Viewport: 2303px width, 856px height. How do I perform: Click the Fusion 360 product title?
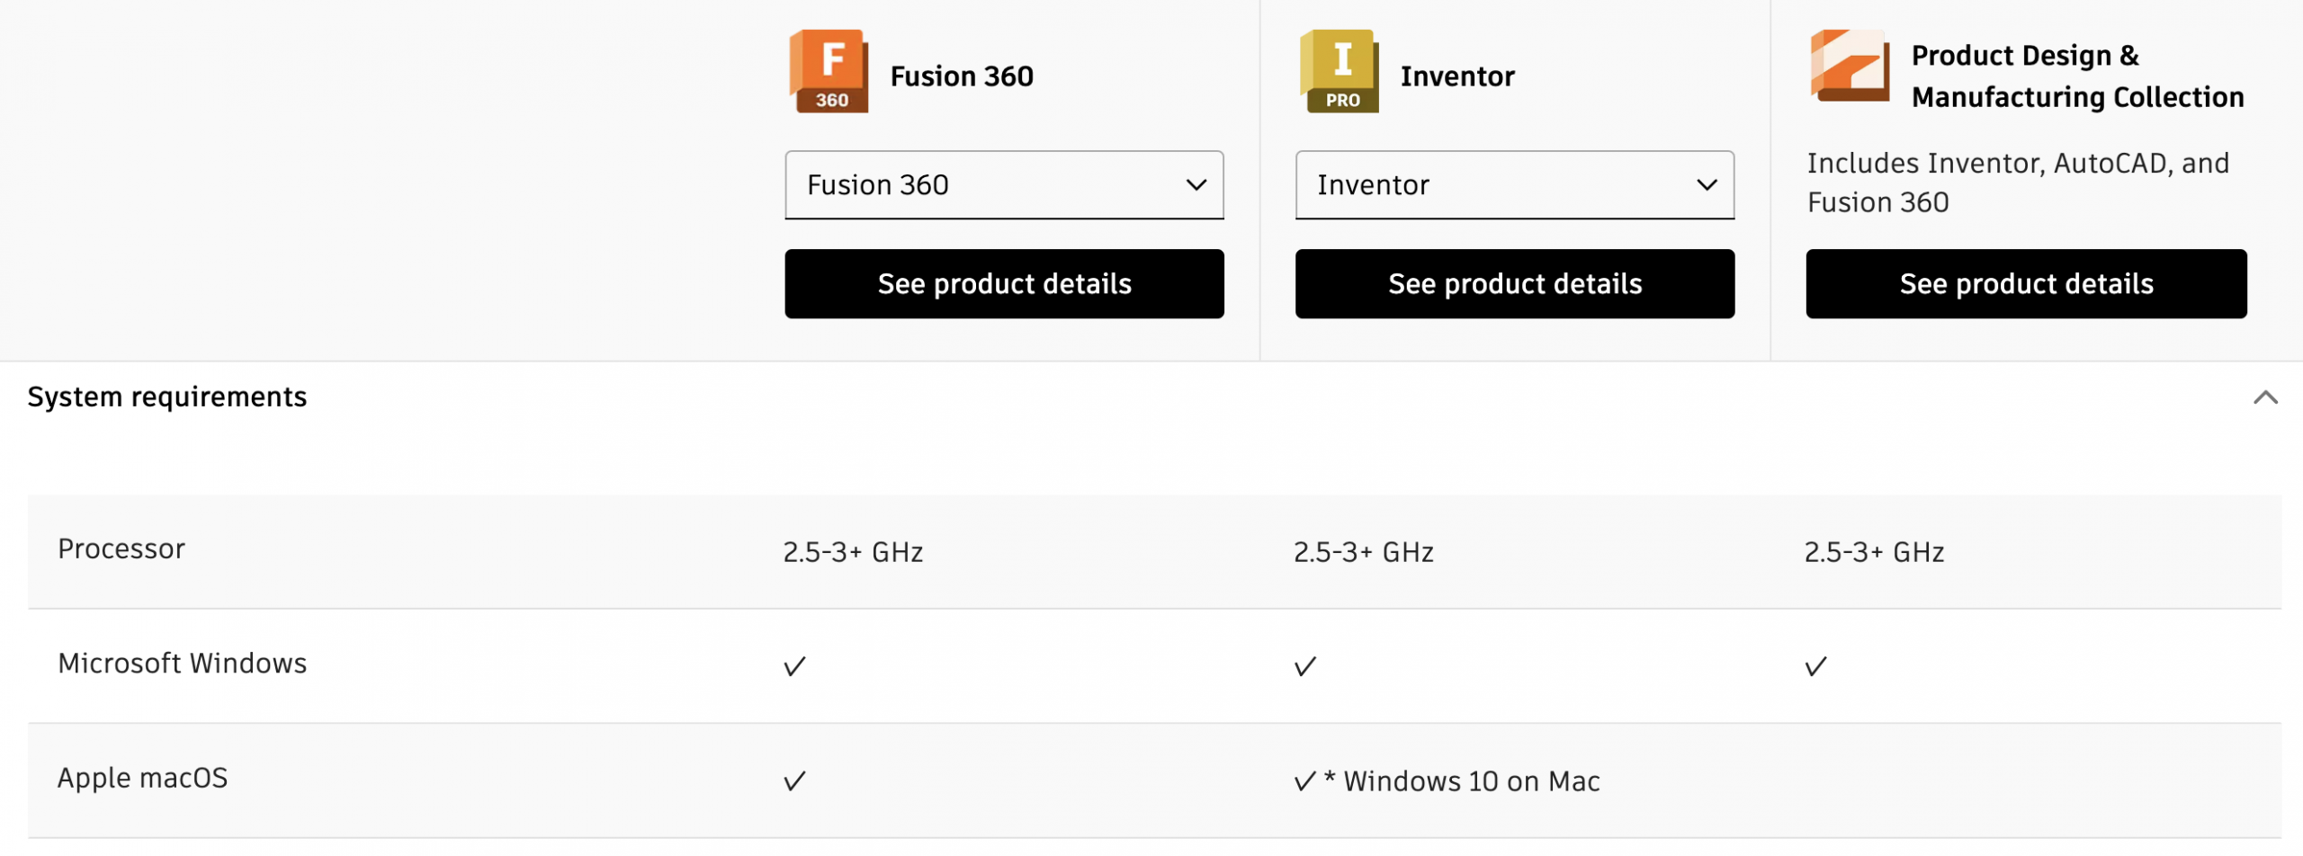pos(962,76)
